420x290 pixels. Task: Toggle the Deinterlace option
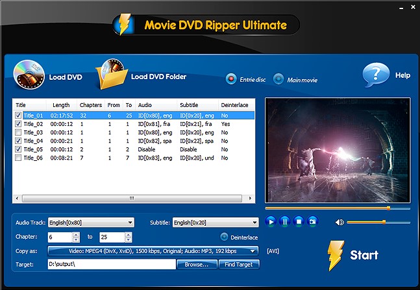pos(224,237)
